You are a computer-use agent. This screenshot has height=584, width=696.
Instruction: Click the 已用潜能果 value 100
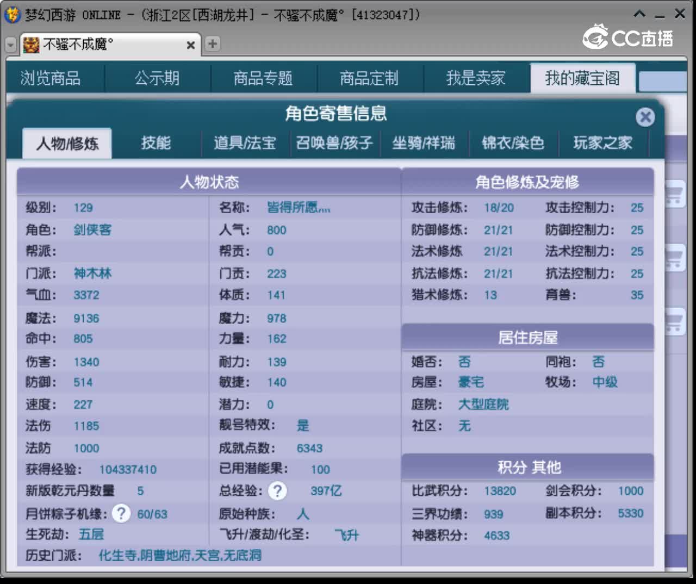(320, 469)
